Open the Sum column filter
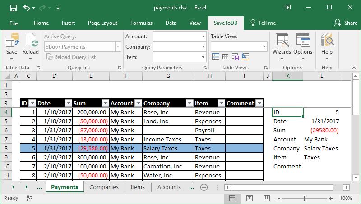 105,104
